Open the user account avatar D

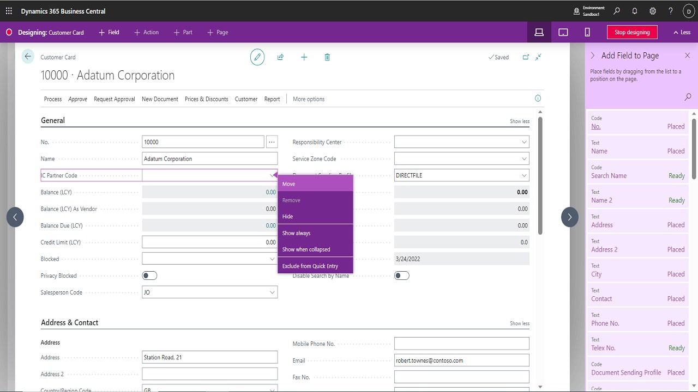point(689,11)
